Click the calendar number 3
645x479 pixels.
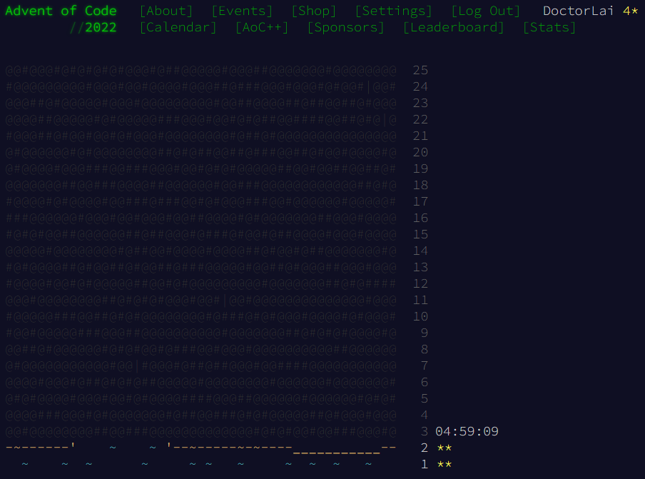click(425, 431)
